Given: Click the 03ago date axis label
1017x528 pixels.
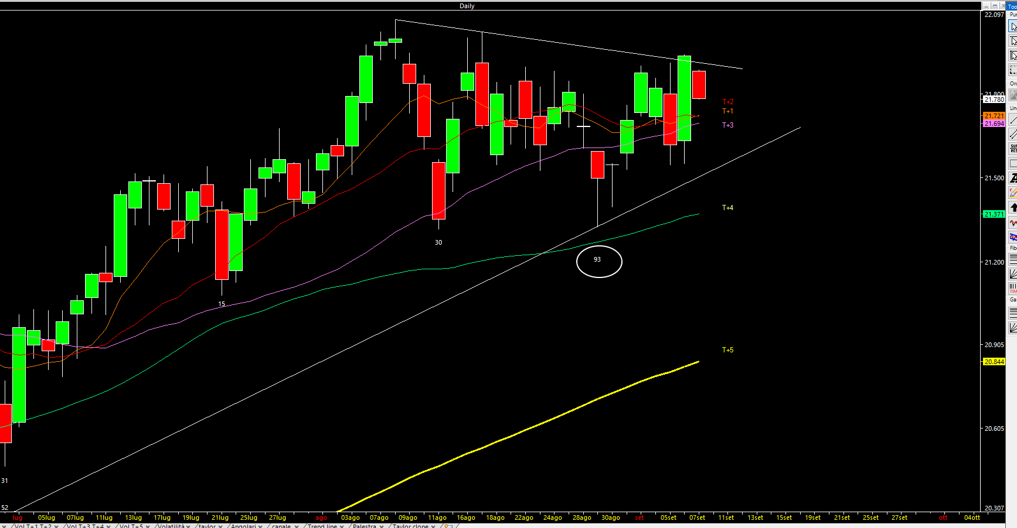Looking at the screenshot, I should click(351, 517).
